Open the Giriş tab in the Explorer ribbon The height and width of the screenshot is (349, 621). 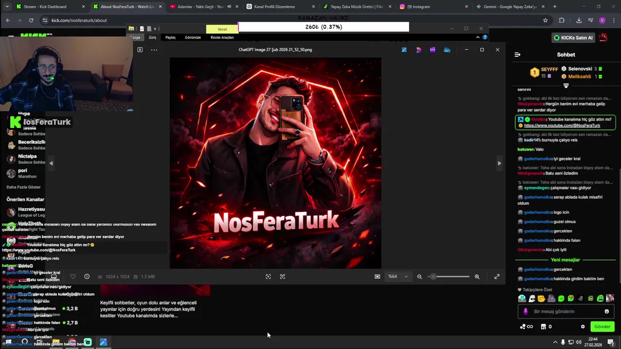[x=152, y=37]
